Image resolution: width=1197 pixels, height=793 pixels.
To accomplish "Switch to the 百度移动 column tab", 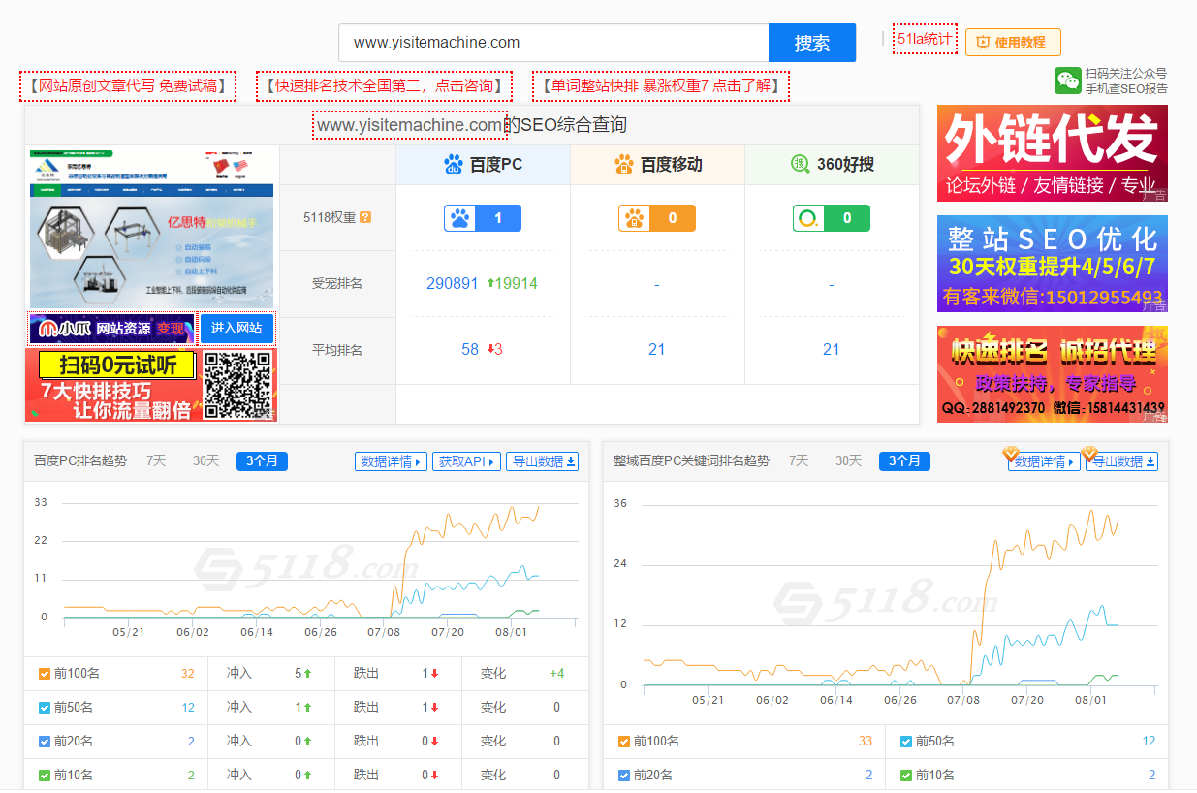I will pyautogui.click(x=657, y=164).
